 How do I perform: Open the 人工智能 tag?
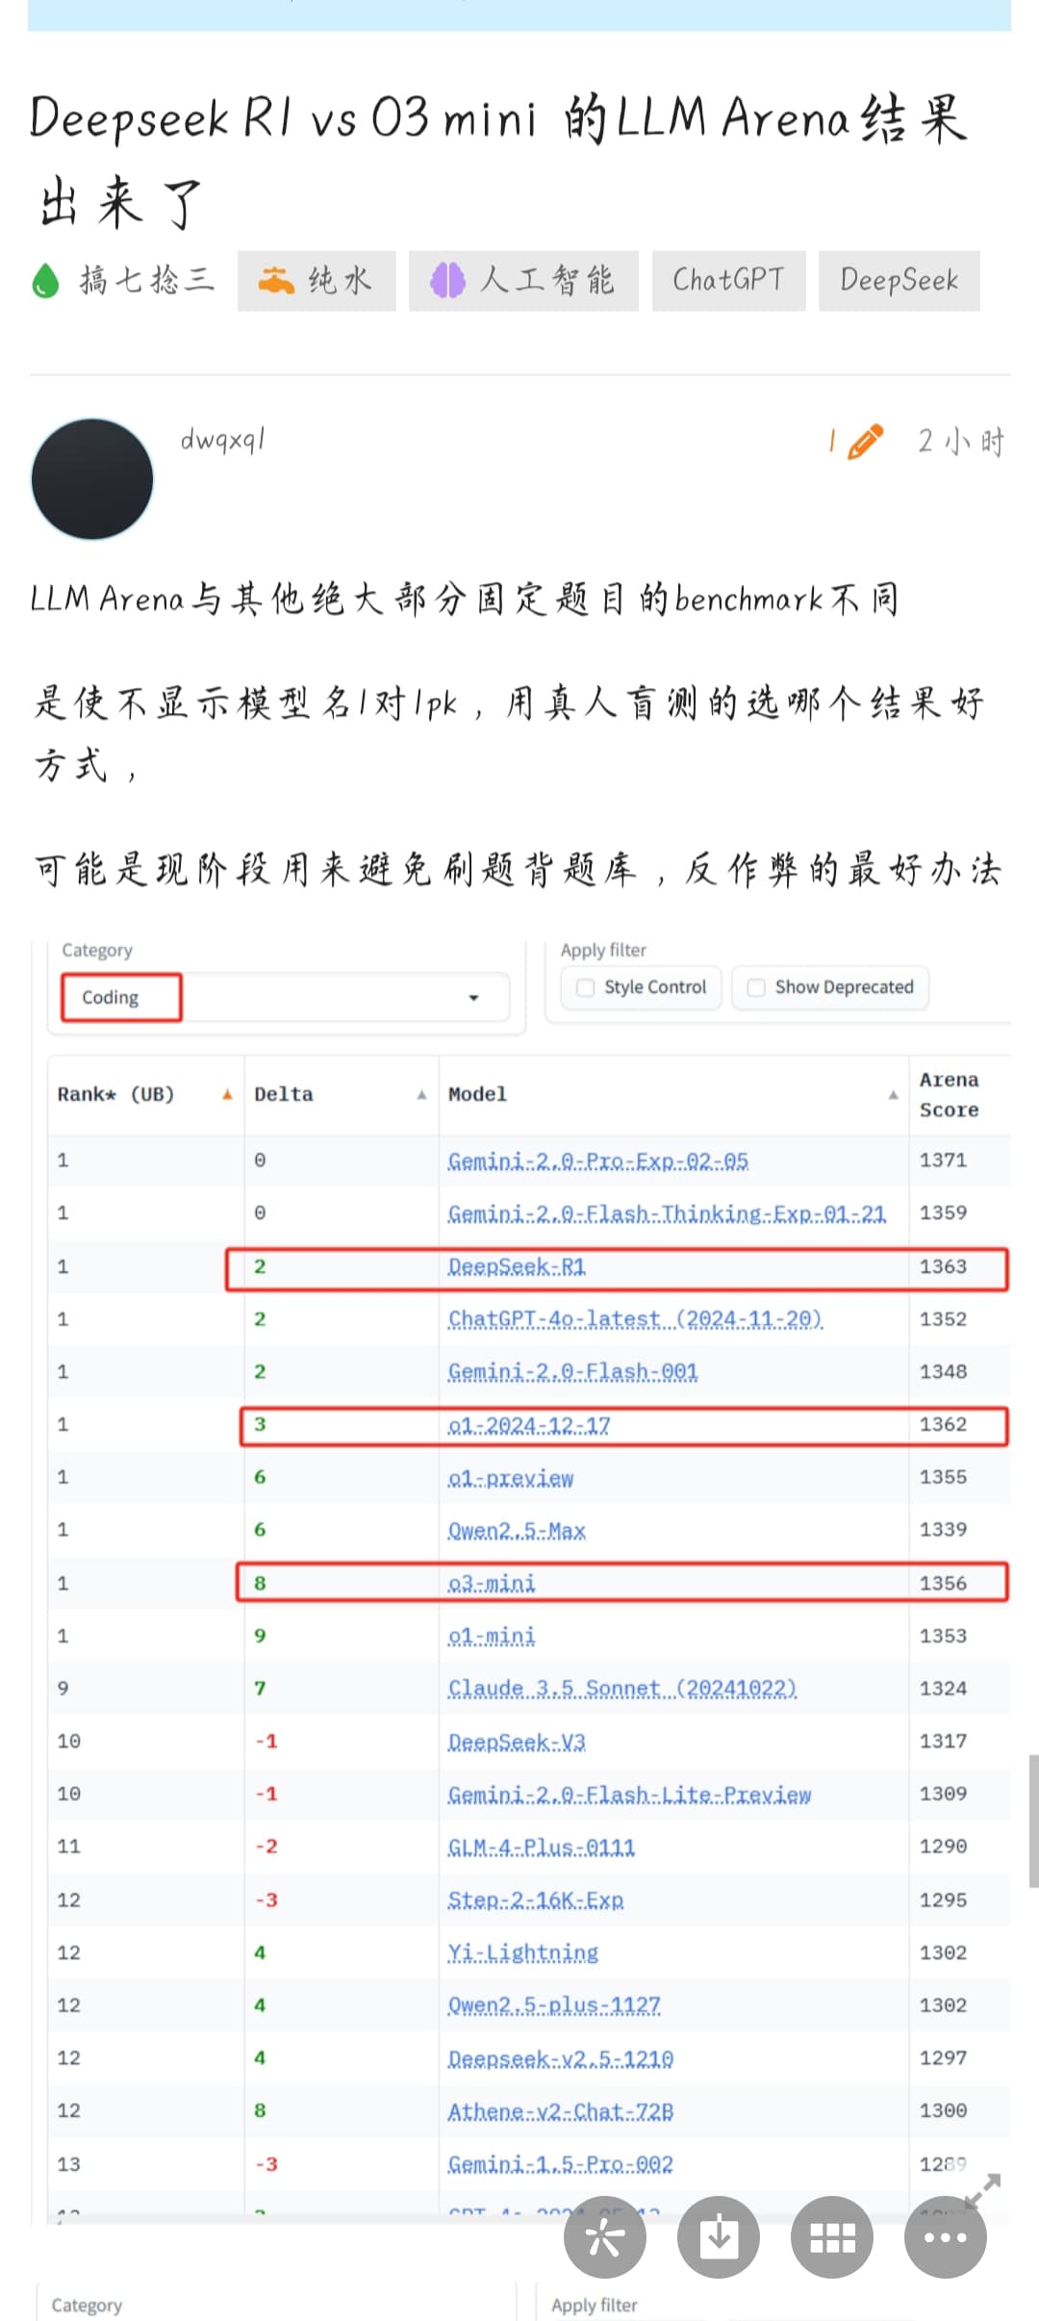pos(523,280)
